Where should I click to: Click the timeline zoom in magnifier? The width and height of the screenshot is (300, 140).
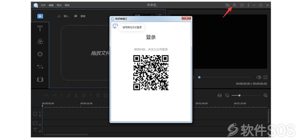tap(265, 95)
